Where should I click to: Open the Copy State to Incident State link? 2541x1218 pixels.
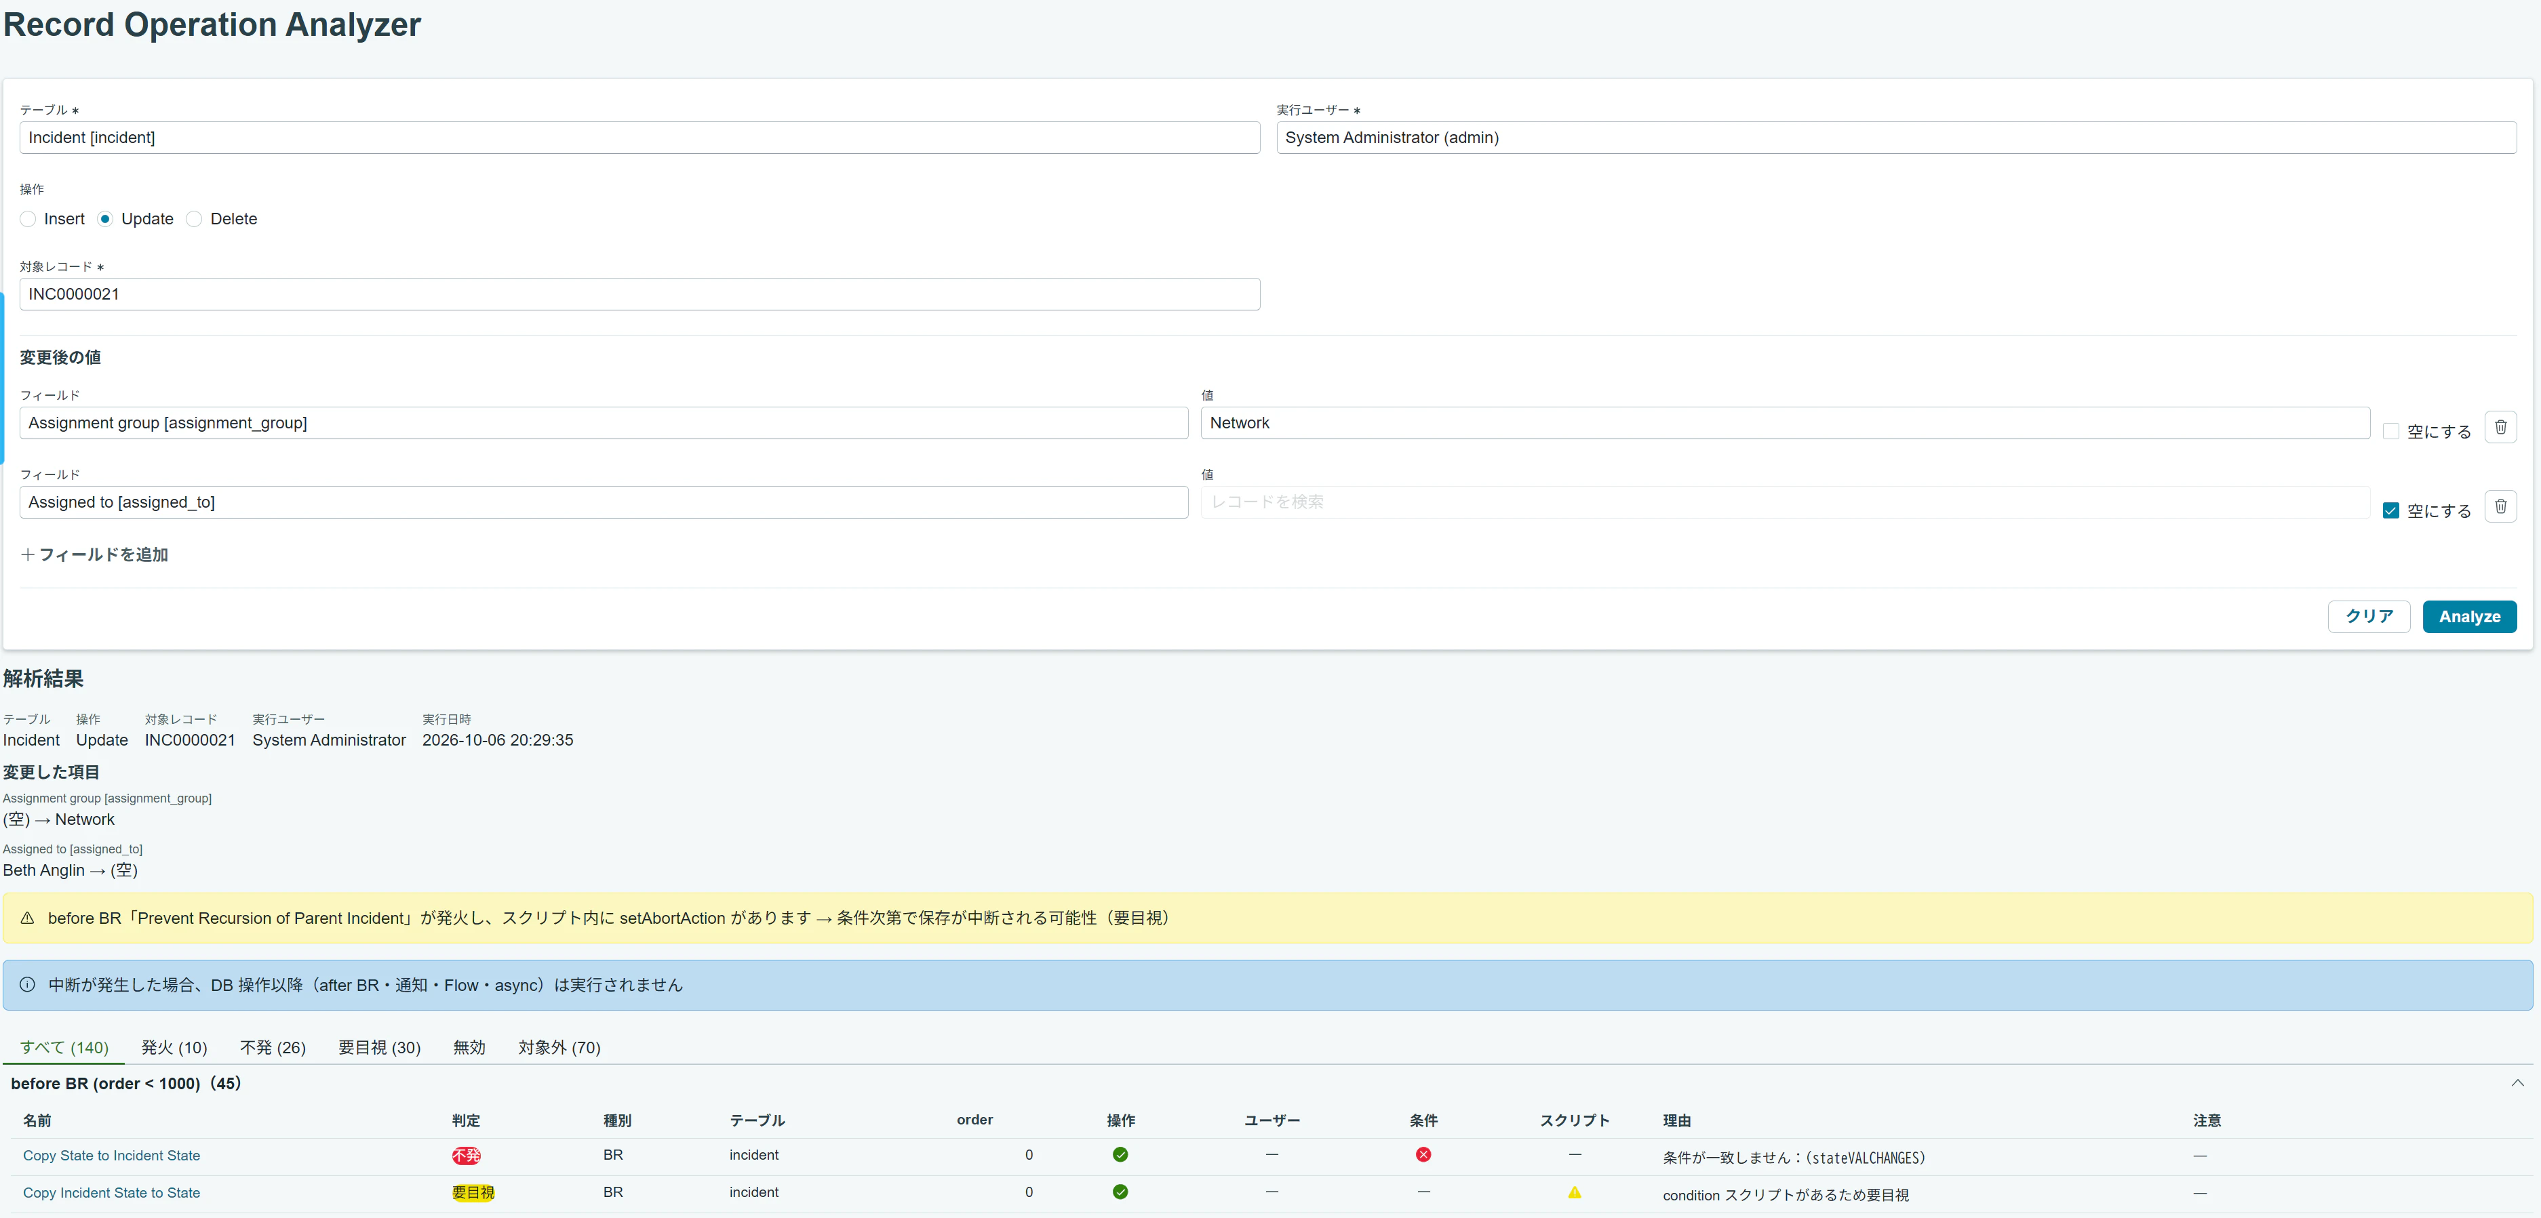coord(111,1155)
